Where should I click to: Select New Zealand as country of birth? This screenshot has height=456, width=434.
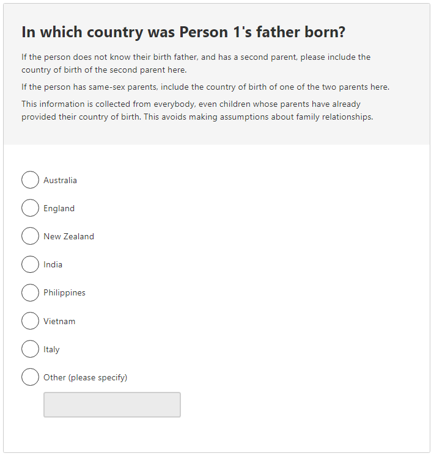pyautogui.click(x=30, y=236)
